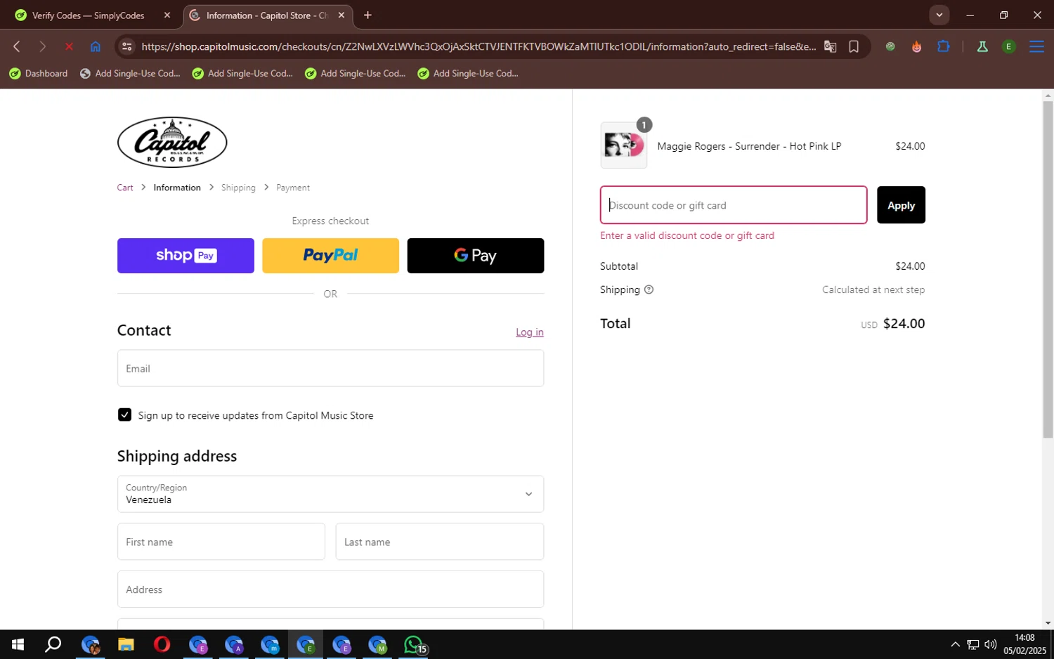Pay with Shop Pay button

click(186, 256)
